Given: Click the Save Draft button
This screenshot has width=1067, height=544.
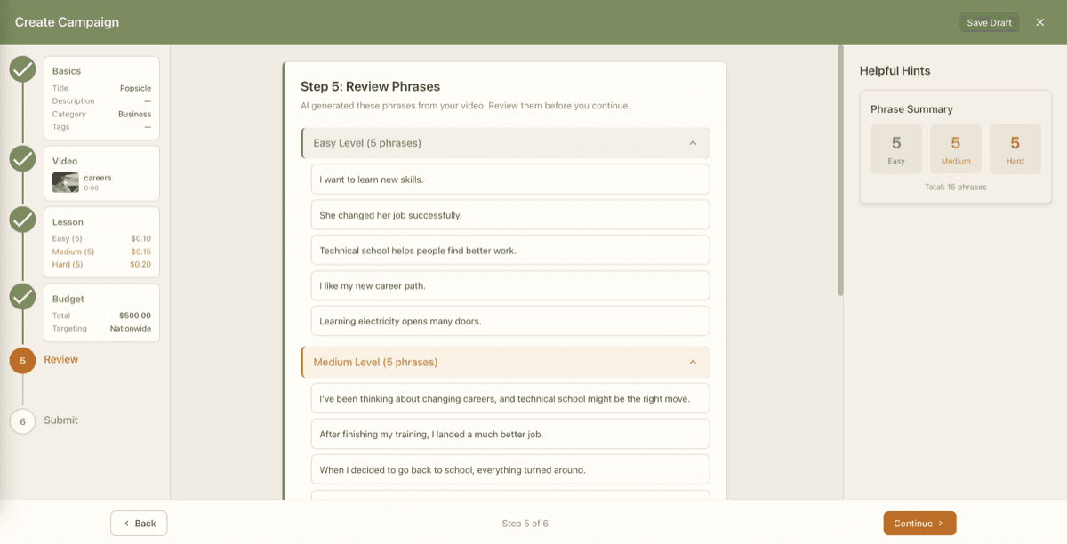Looking at the screenshot, I should coord(989,22).
